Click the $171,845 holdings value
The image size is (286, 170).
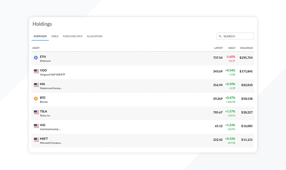pos(246,71)
